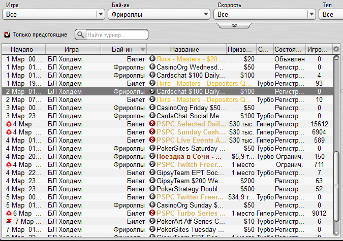The width and height of the screenshot is (343, 241).
Task: Click the tournament list scroll-down arrow
Action: click(336, 233)
